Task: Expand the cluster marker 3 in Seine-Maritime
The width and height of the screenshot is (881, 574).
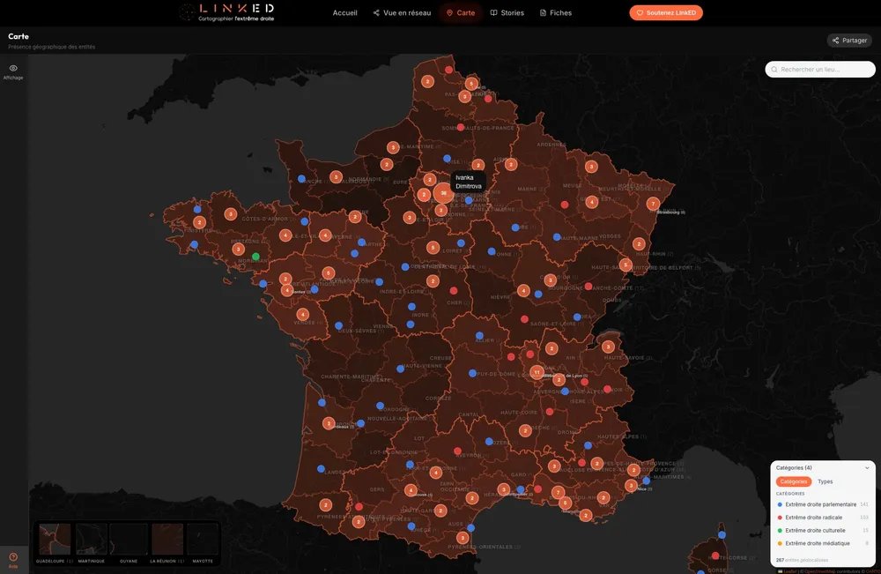Action: [x=393, y=148]
